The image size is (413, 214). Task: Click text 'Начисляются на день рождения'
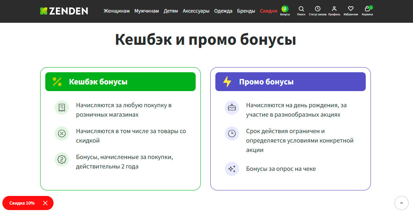[x=293, y=105]
